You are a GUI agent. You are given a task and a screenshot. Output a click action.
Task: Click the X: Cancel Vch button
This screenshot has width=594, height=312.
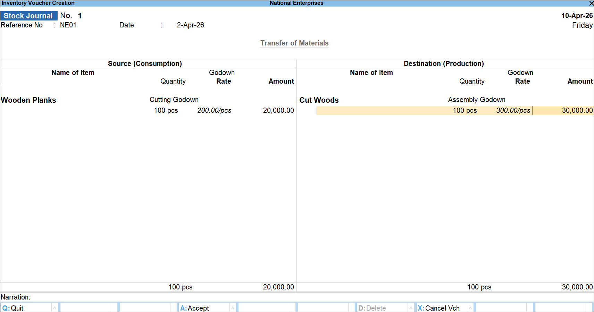point(442,308)
